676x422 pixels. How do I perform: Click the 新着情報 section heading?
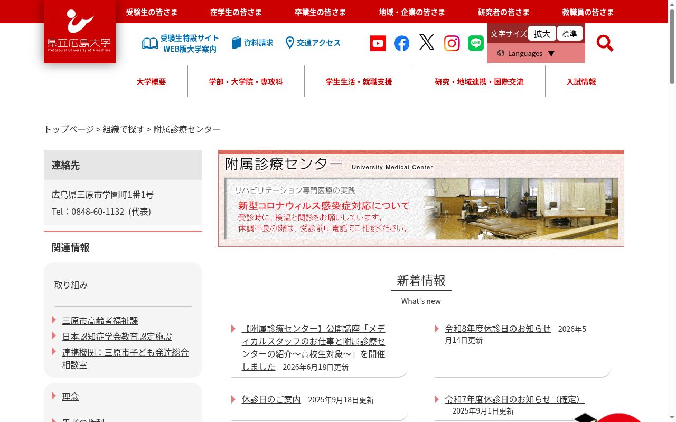click(x=421, y=281)
